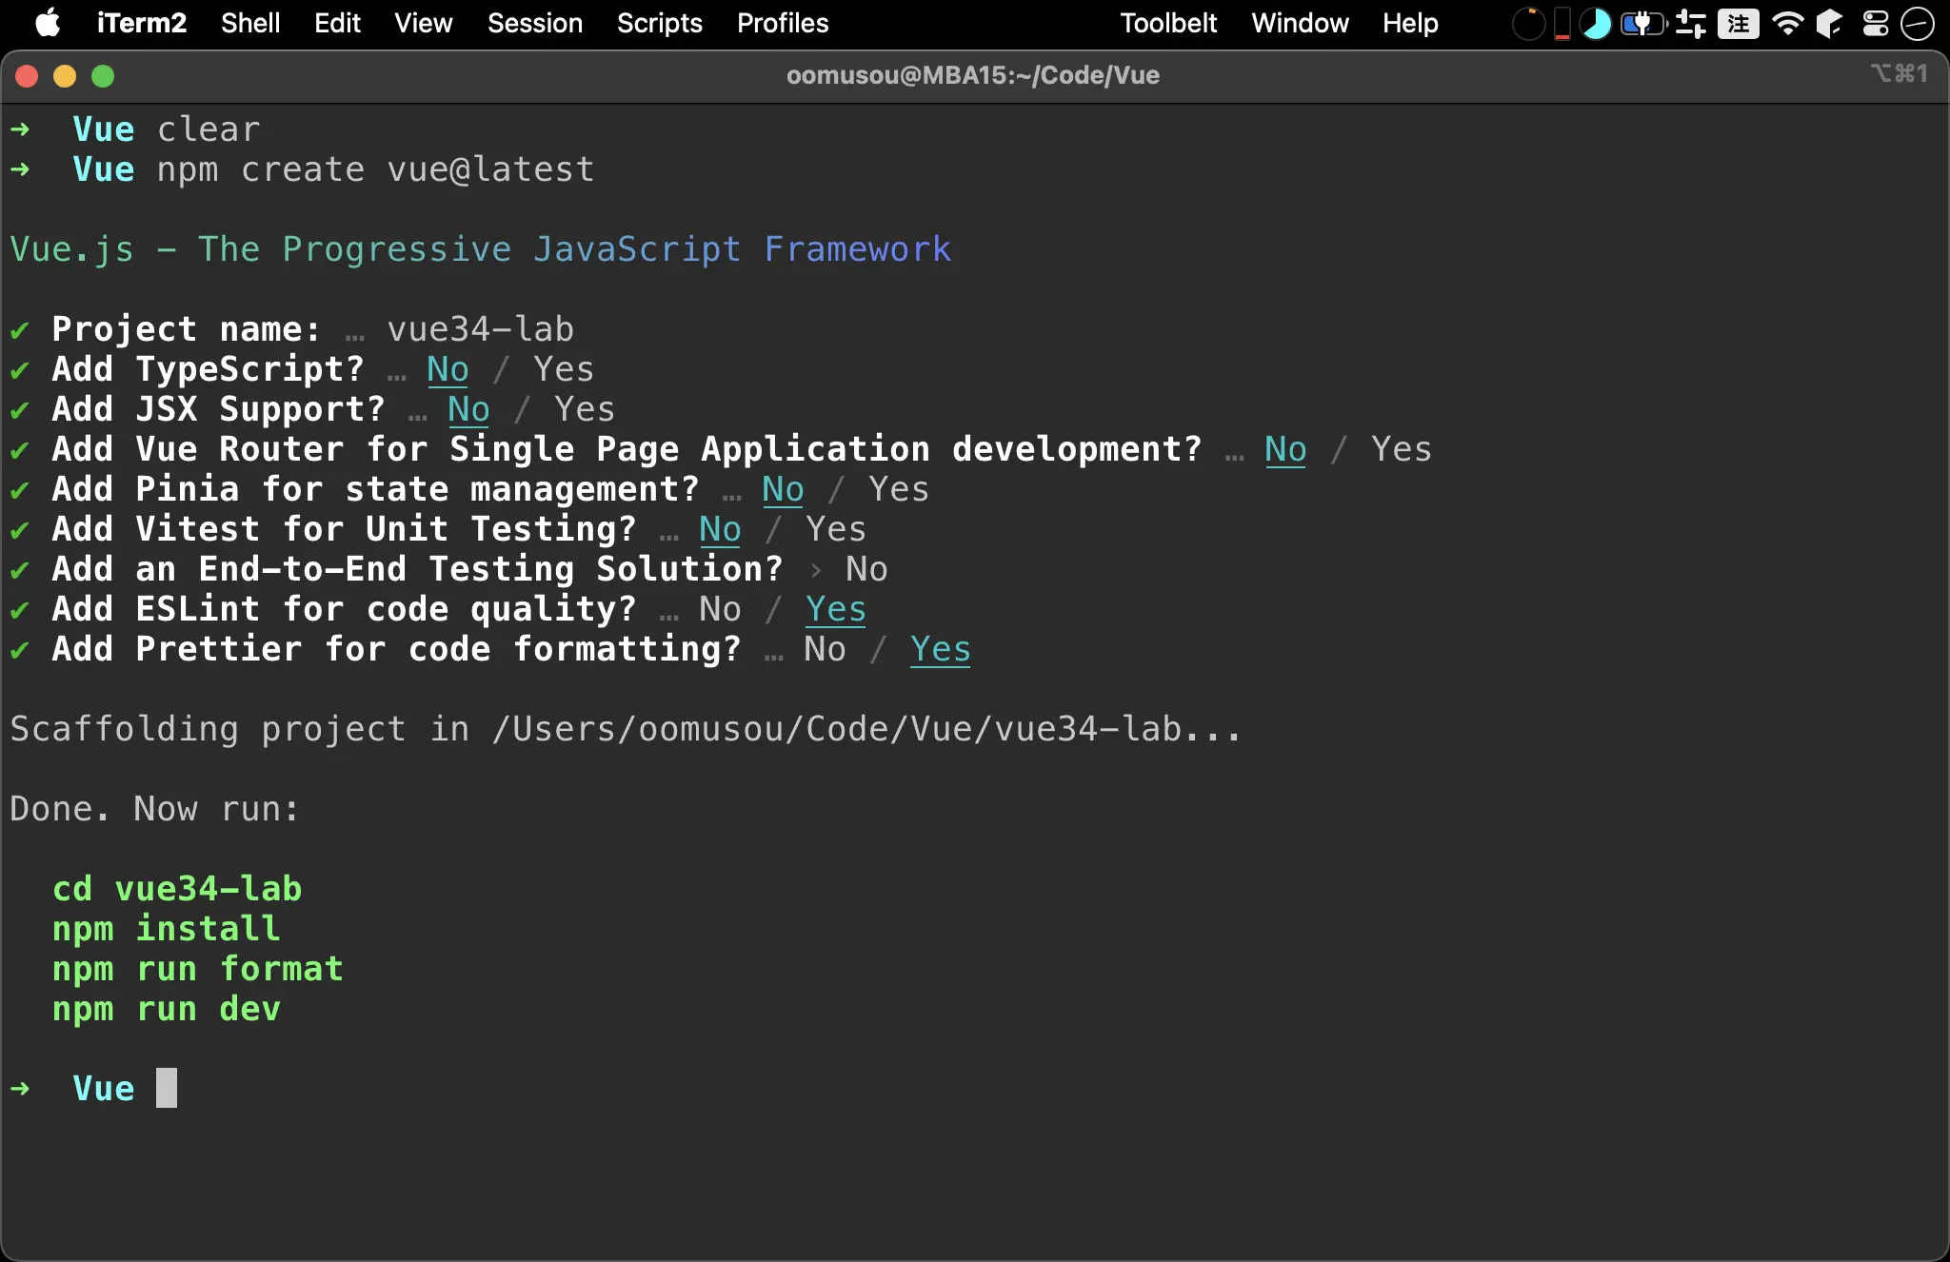Click underlined No for Add Vitest
This screenshot has height=1262, width=1950.
[x=720, y=529]
